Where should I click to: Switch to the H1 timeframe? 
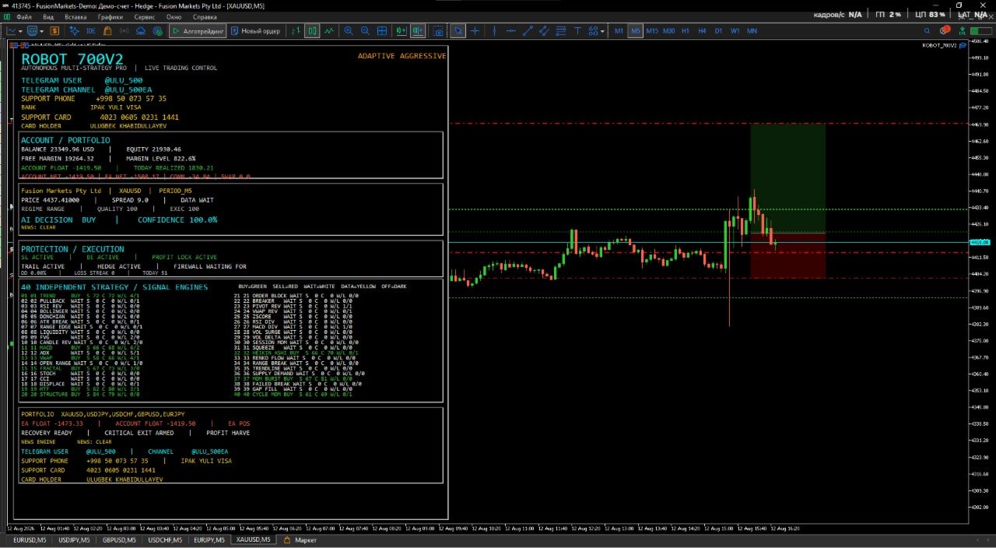point(686,31)
